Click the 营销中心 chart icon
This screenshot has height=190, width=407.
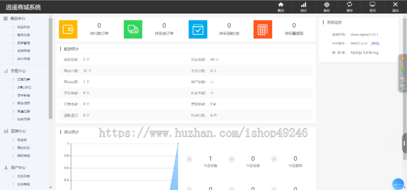pos(6,131)
